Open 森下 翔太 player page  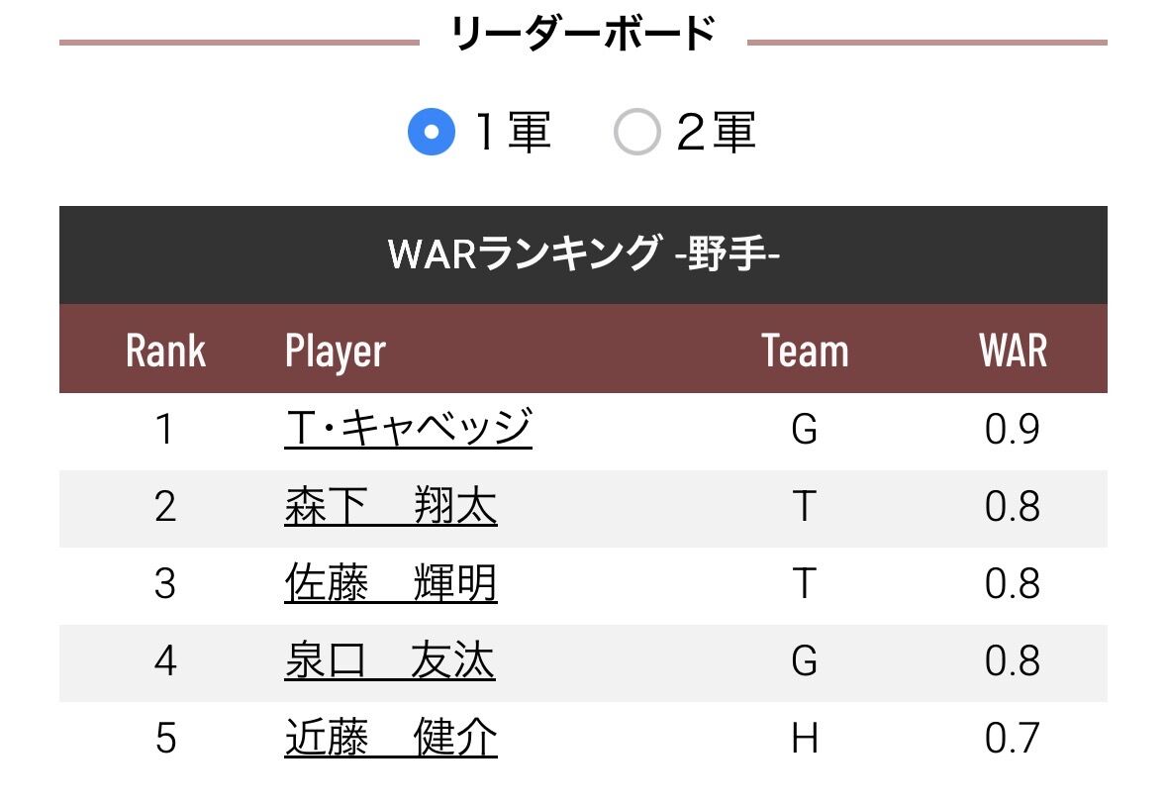point(390,507)
